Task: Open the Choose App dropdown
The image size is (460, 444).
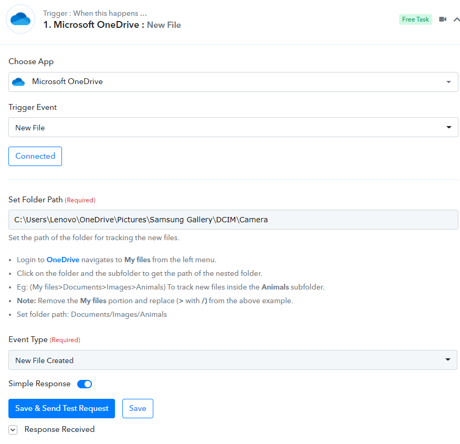Action: pyautogui.click(x=233, y=82)
